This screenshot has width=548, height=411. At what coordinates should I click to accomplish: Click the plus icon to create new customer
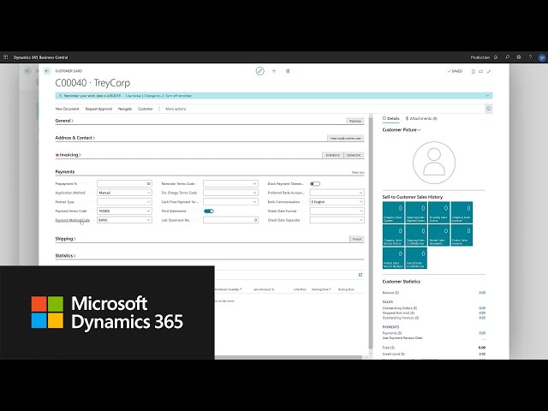274,71
